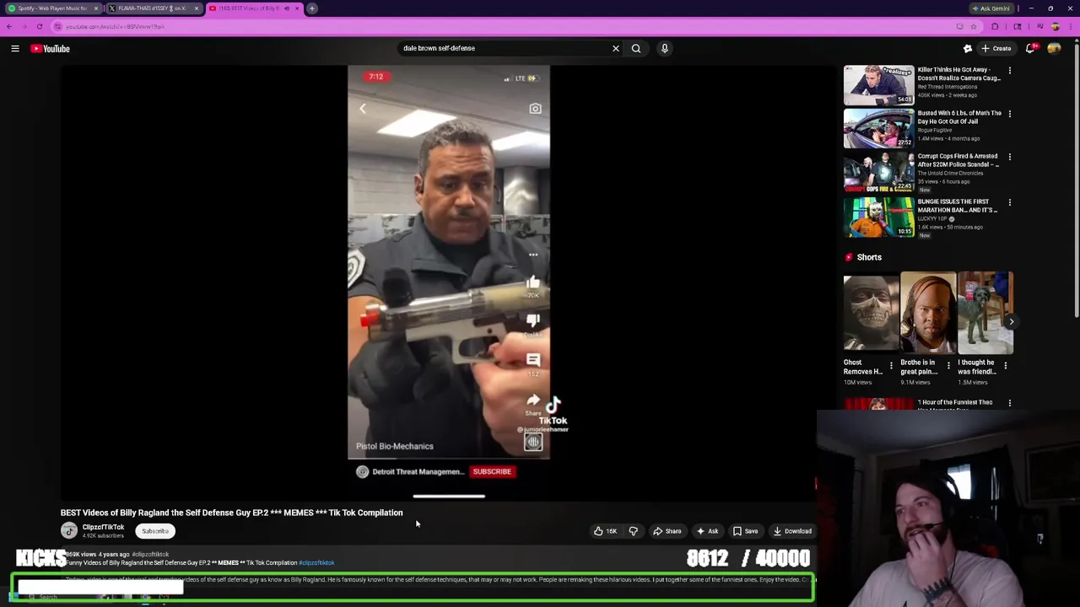Screen dimensions: 1080x607
Task: Click the icon left of Create
Action: pos(968,48)
